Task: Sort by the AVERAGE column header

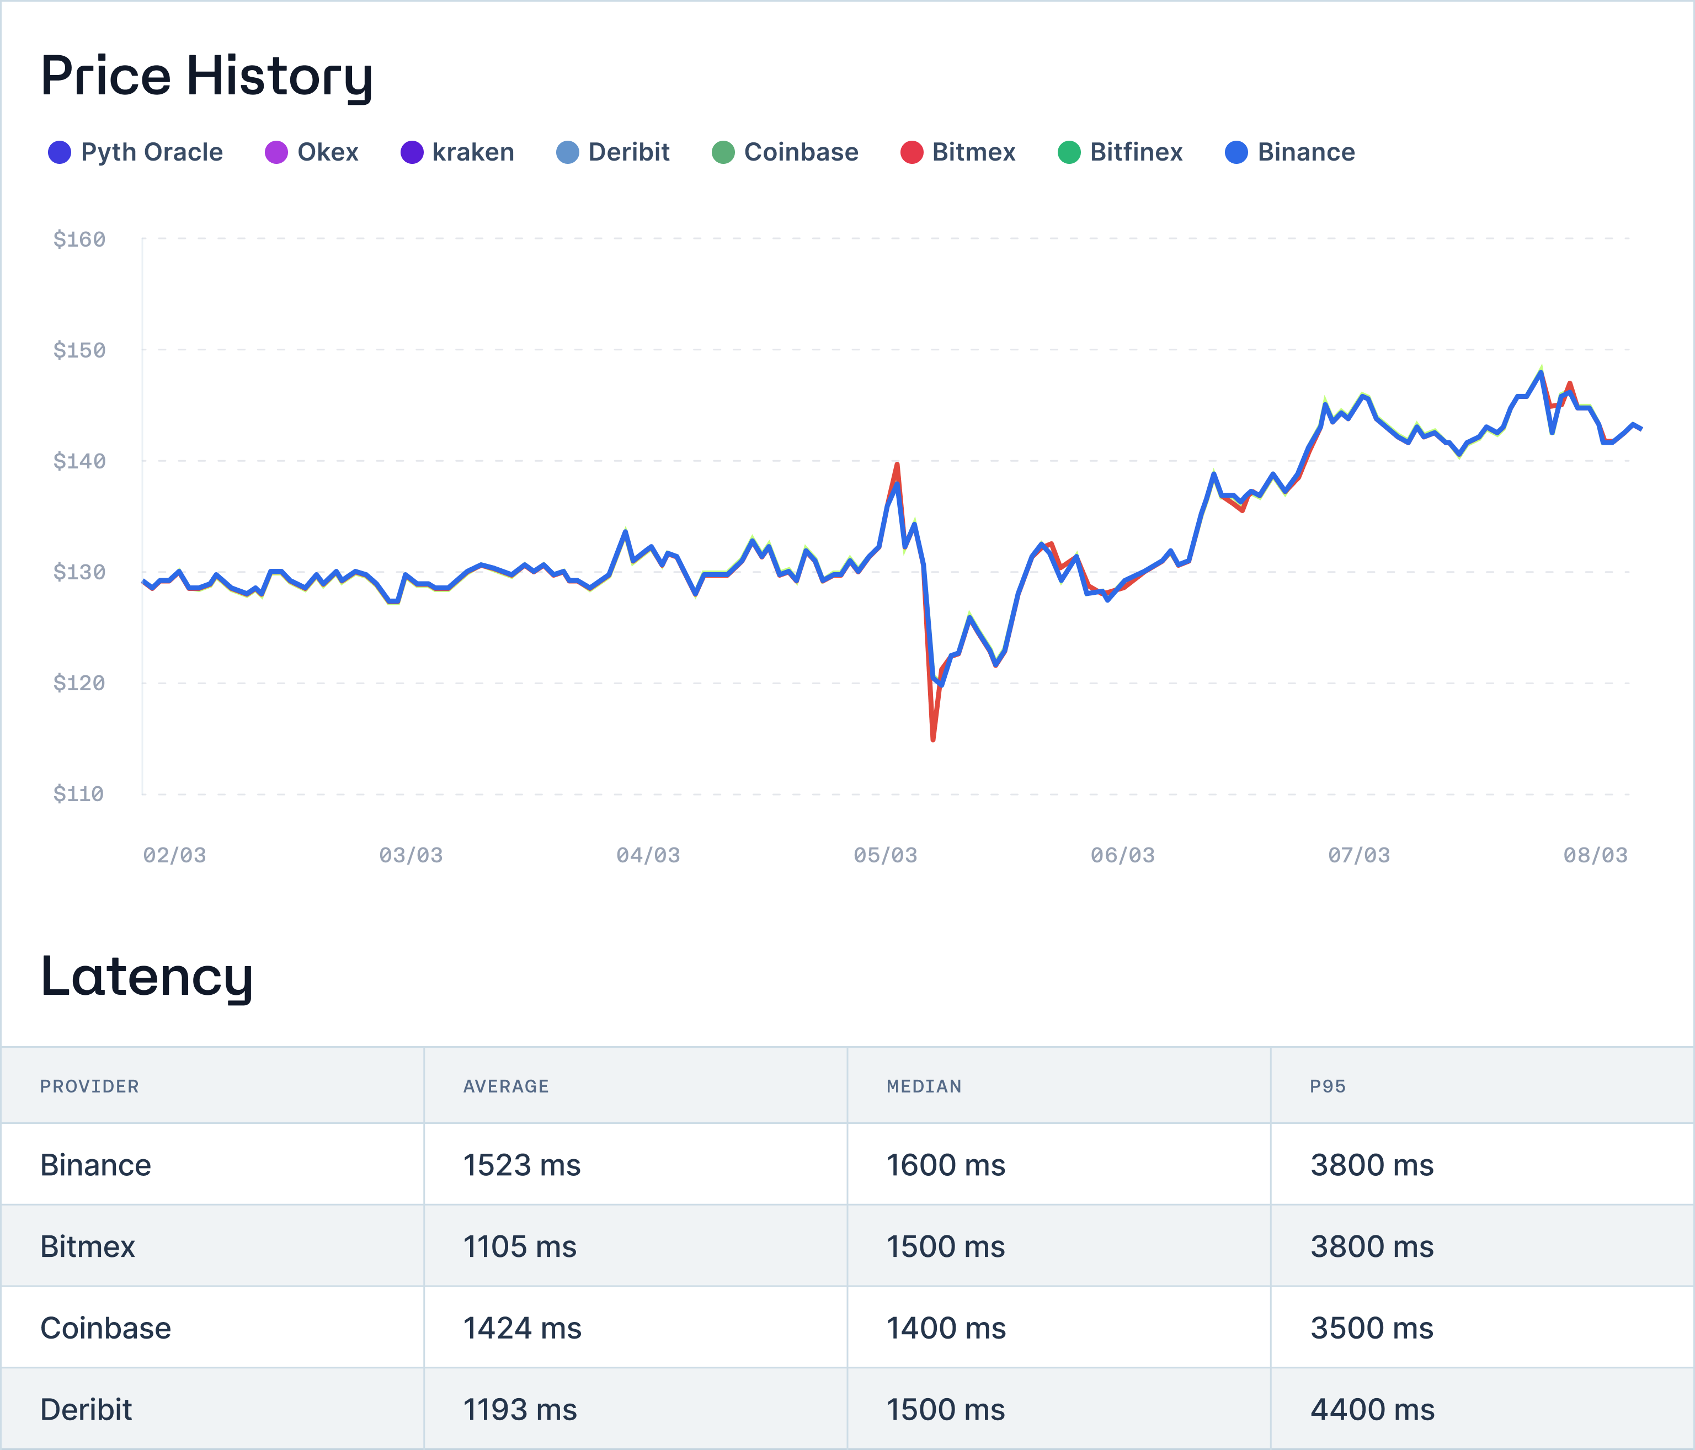Action: tap(505, 1086)
